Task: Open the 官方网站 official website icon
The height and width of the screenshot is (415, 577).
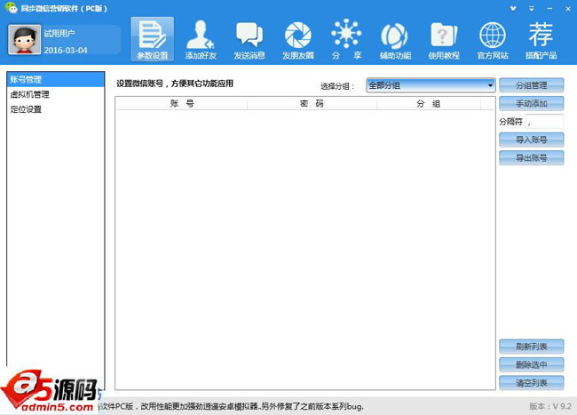Action: tap(493, 39)
